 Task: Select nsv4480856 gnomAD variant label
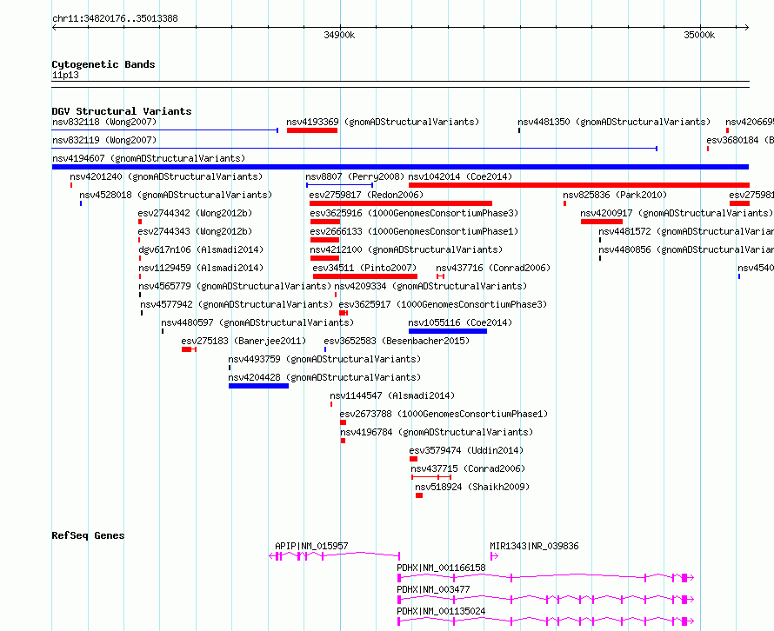pyautogui.click(x=686, y=249)
